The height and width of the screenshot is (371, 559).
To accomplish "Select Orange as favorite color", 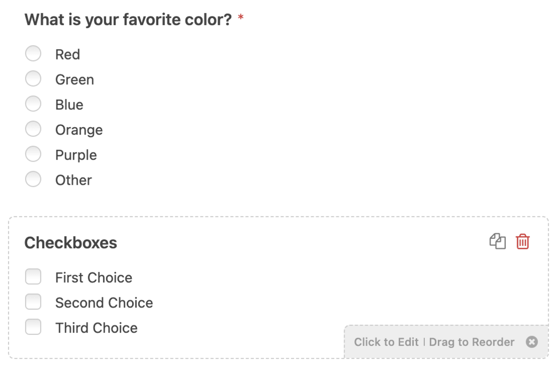I will click(x=33, y=129).
